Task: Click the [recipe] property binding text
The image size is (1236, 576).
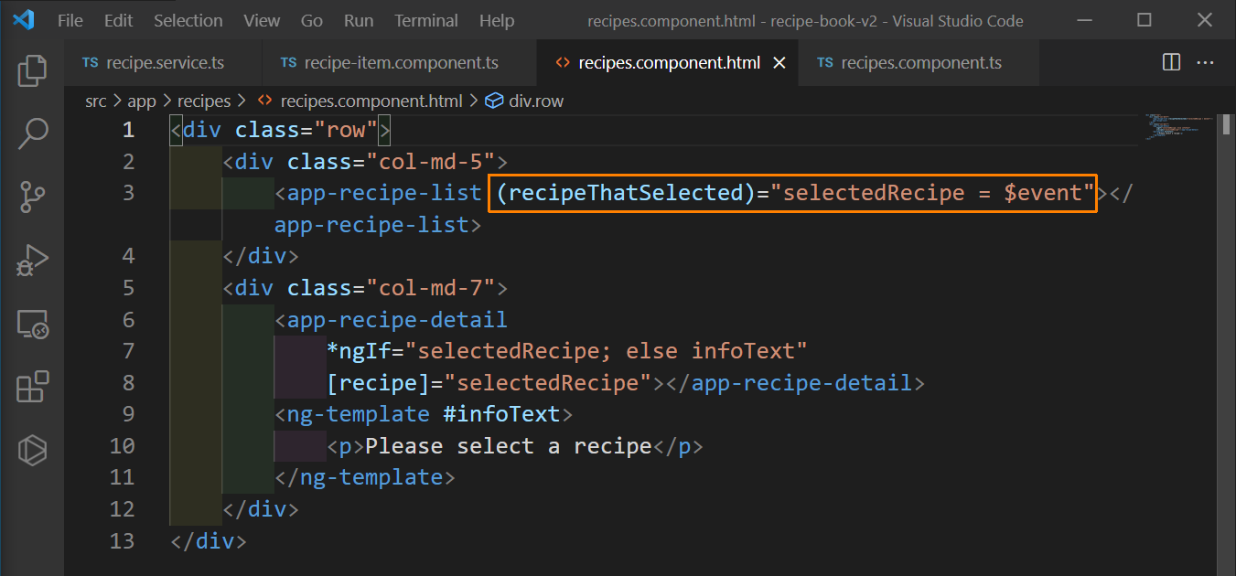Action: [378, 382]
